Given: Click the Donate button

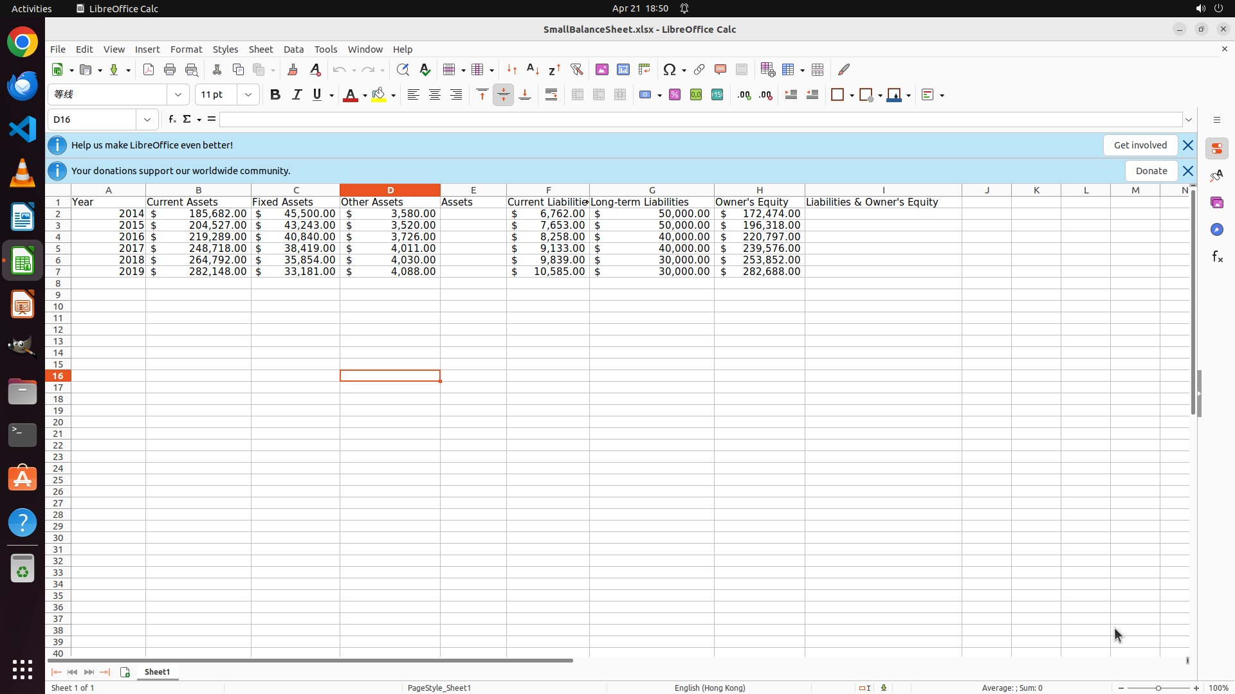Looking at the screenshot, I should [1151, 171].
